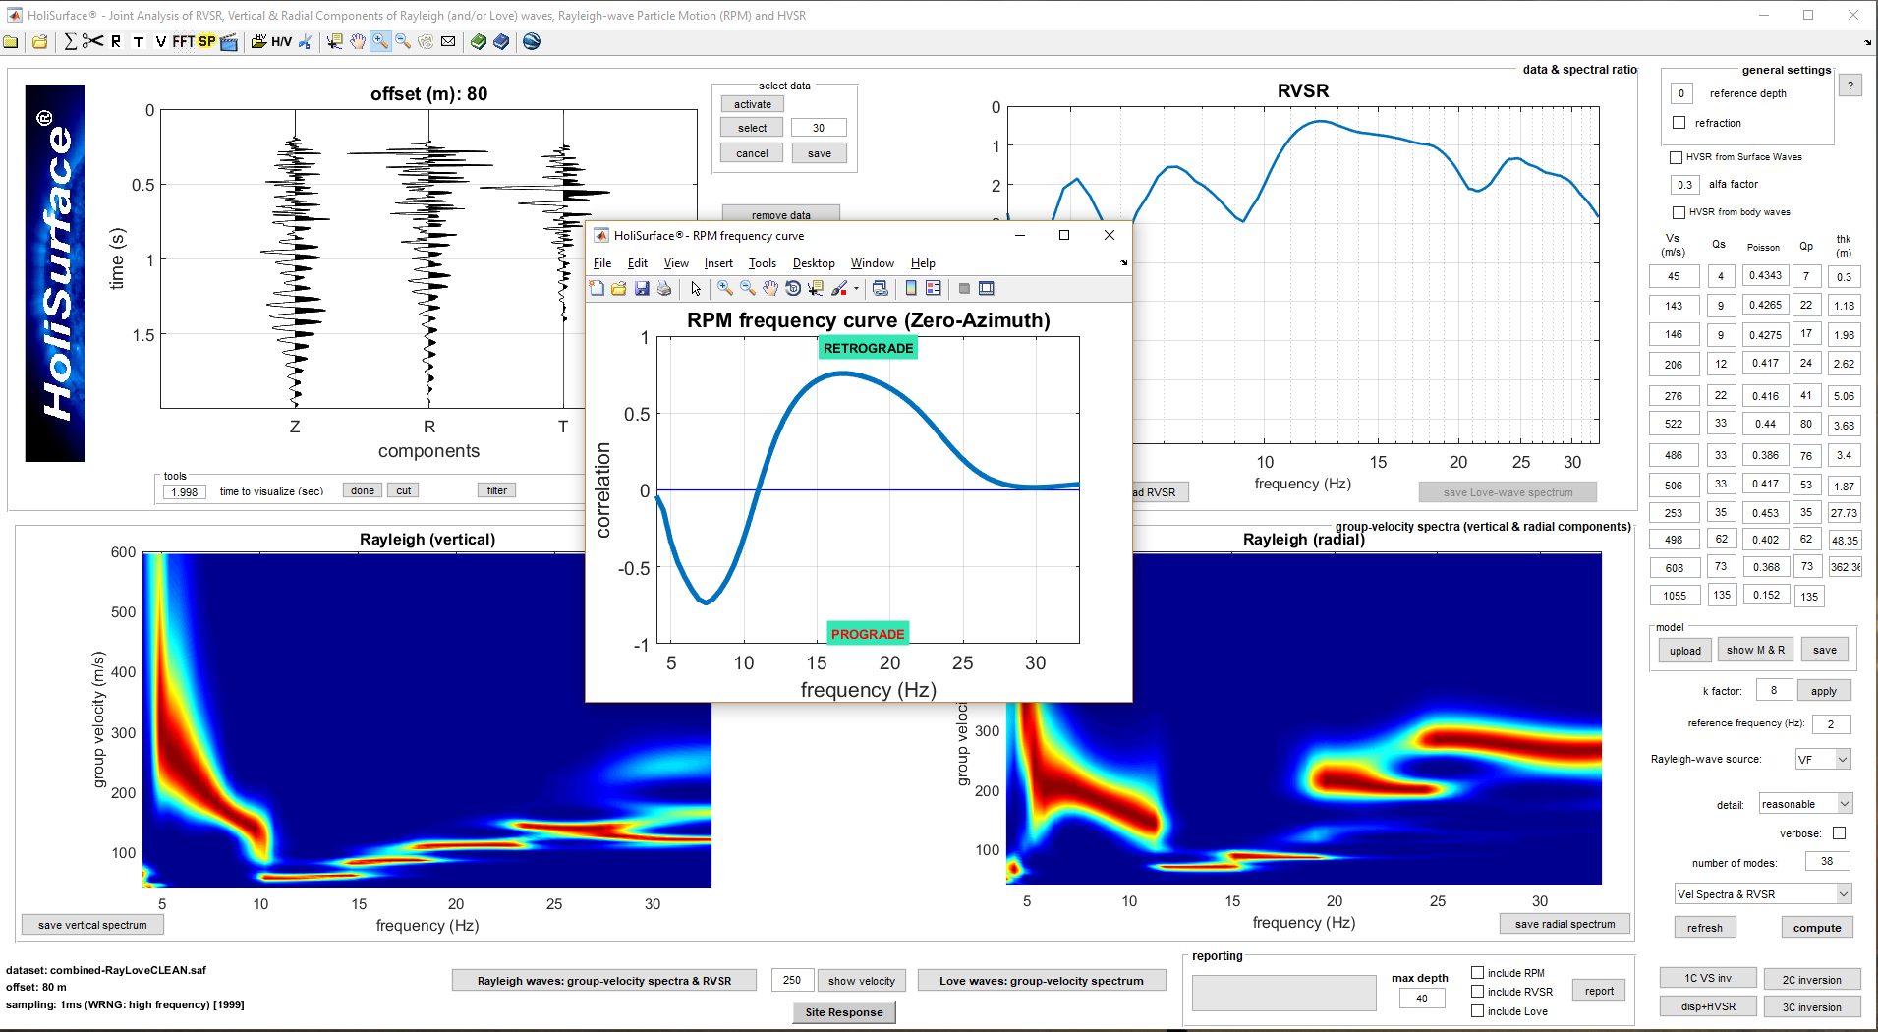Image resolution: width=1878 pixels, height=1032 pixels.
Task: Click the open HV folder icon
Action: [x=258, y=41]
